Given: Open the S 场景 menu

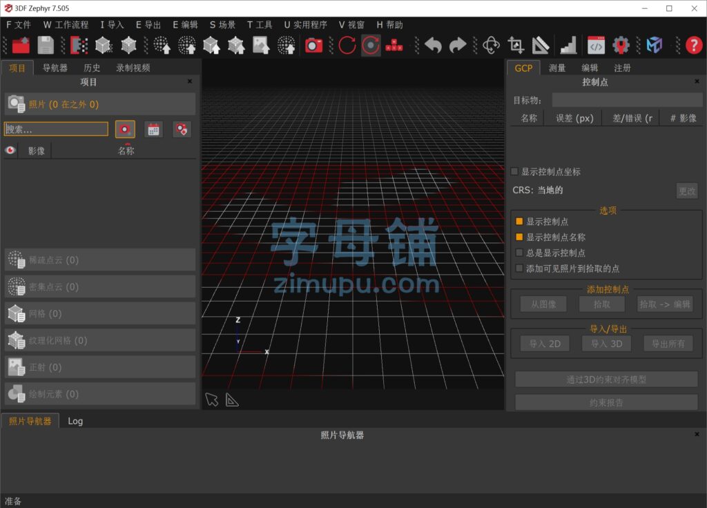Looking at the screenshot, I should [x=223, y=25].
